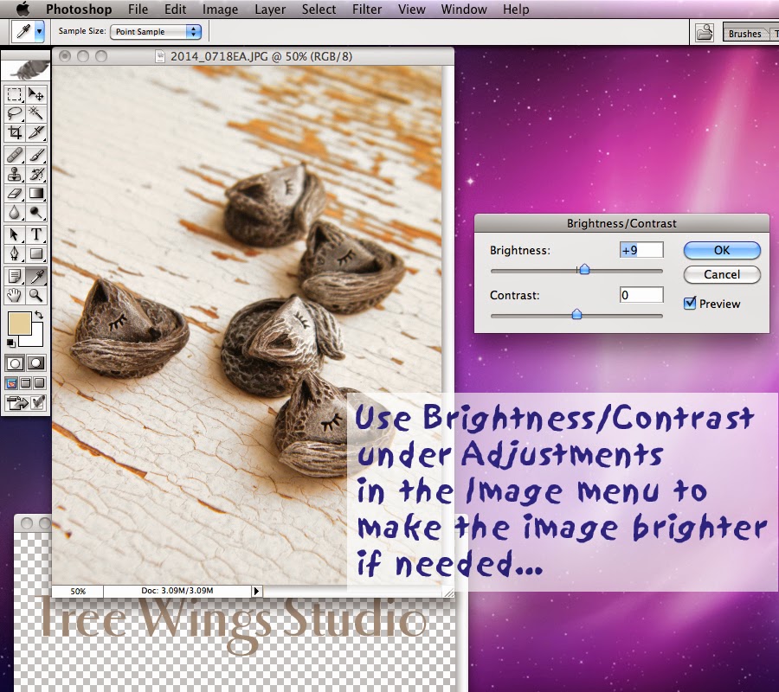Select the Notes tool
779x692 pixels.
[15, 276]
